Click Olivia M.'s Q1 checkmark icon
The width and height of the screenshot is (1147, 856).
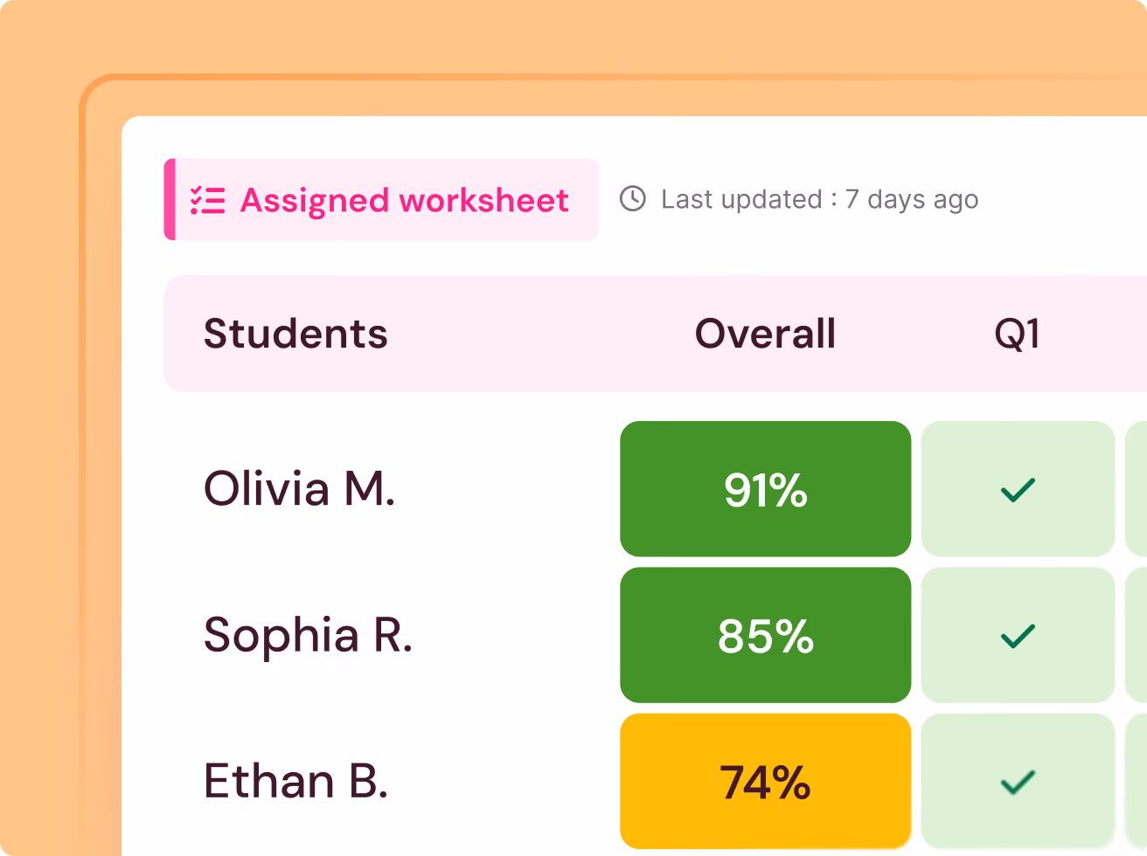coord(1018,490)
